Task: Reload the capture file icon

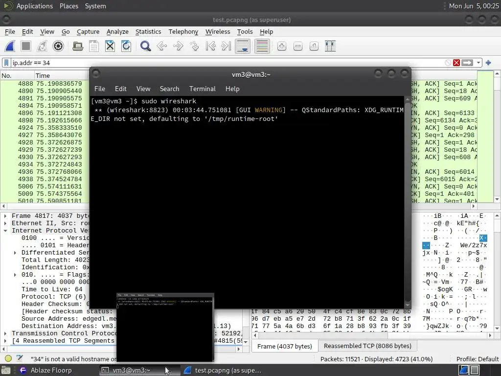Action: pyautogui.click(x=126, y=46)
